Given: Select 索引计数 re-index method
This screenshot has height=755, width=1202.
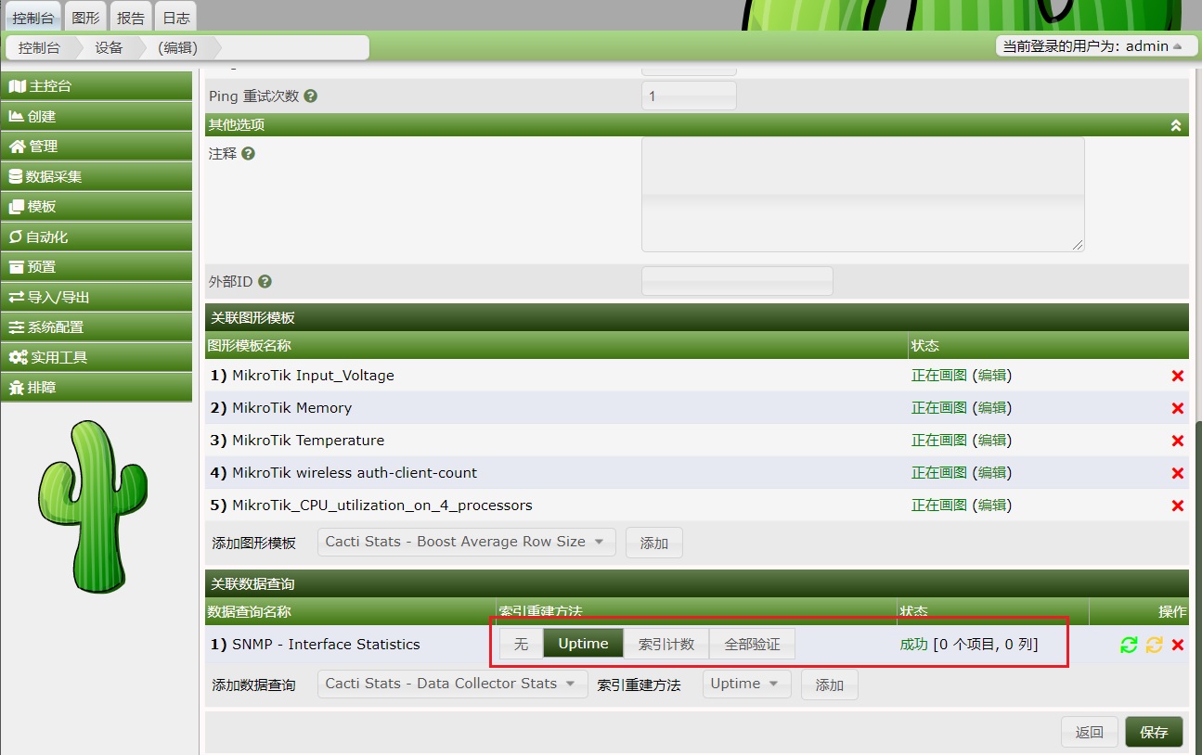Looking at the screenshot, I should (x=666, y=644).
